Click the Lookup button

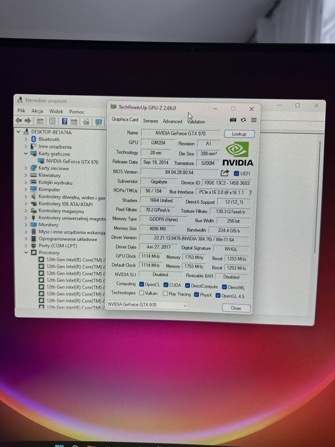239,134
